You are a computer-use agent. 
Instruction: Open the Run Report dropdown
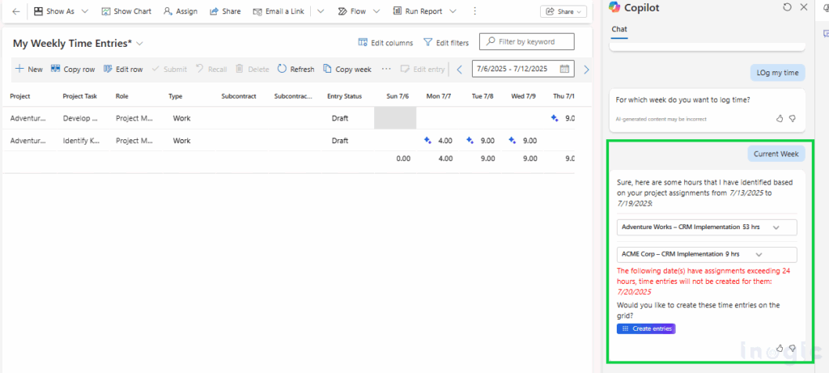(452, 11)
